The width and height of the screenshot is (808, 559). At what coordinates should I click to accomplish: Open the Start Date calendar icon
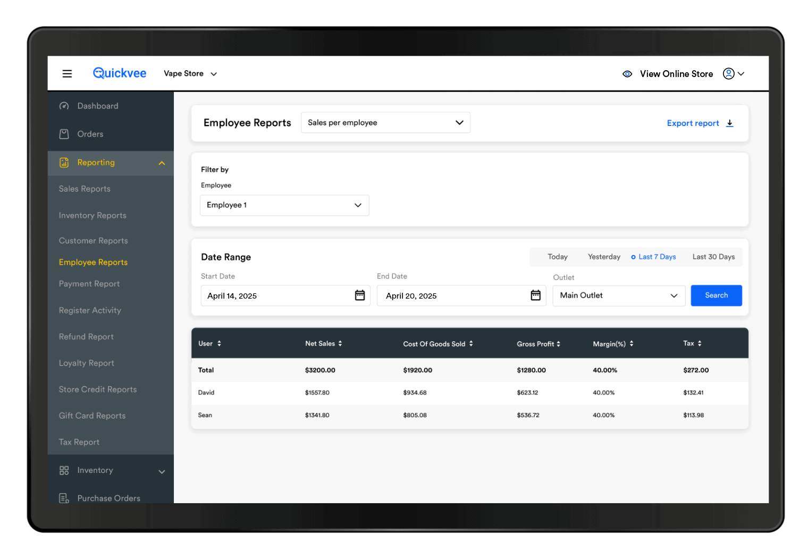[360, 295]
